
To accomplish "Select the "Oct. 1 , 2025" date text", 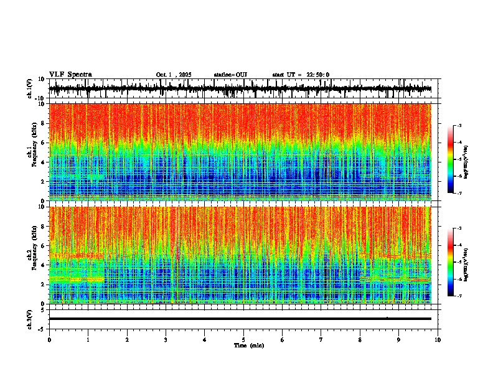I will tap(174, 75).
